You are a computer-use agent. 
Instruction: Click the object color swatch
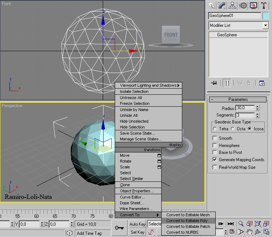265,16
